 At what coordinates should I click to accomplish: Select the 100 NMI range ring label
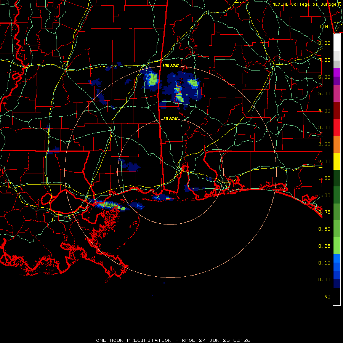[x=170, y=66]
